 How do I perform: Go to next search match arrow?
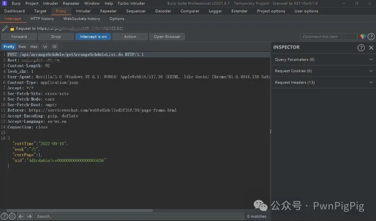click(x=29, y=216)
